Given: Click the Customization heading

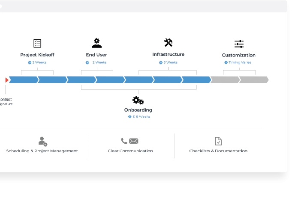Looking at the screenshot, I should click(x=239, y=55).
